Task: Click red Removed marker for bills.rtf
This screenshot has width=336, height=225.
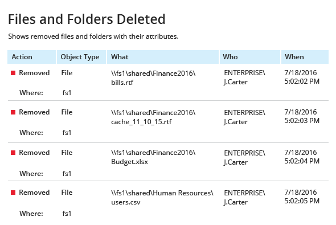Action: point(13,73)
